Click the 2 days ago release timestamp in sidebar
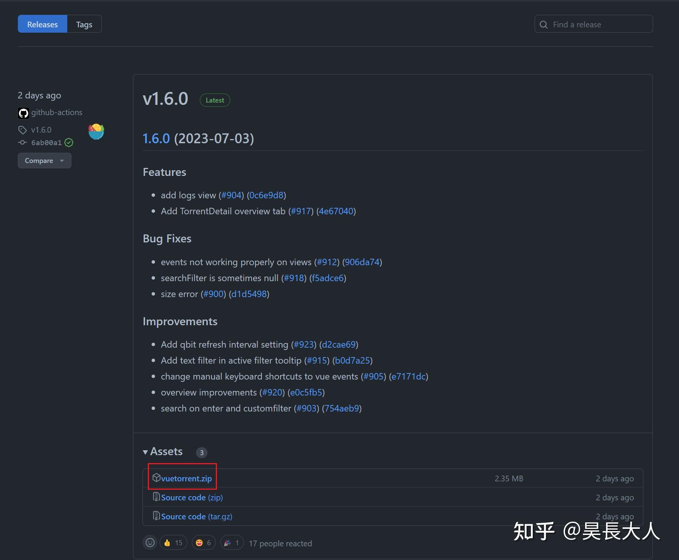The image size is (679, 560). coord(40,95)
